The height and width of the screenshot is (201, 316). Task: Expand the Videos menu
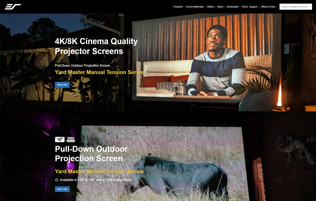[211, 7]
